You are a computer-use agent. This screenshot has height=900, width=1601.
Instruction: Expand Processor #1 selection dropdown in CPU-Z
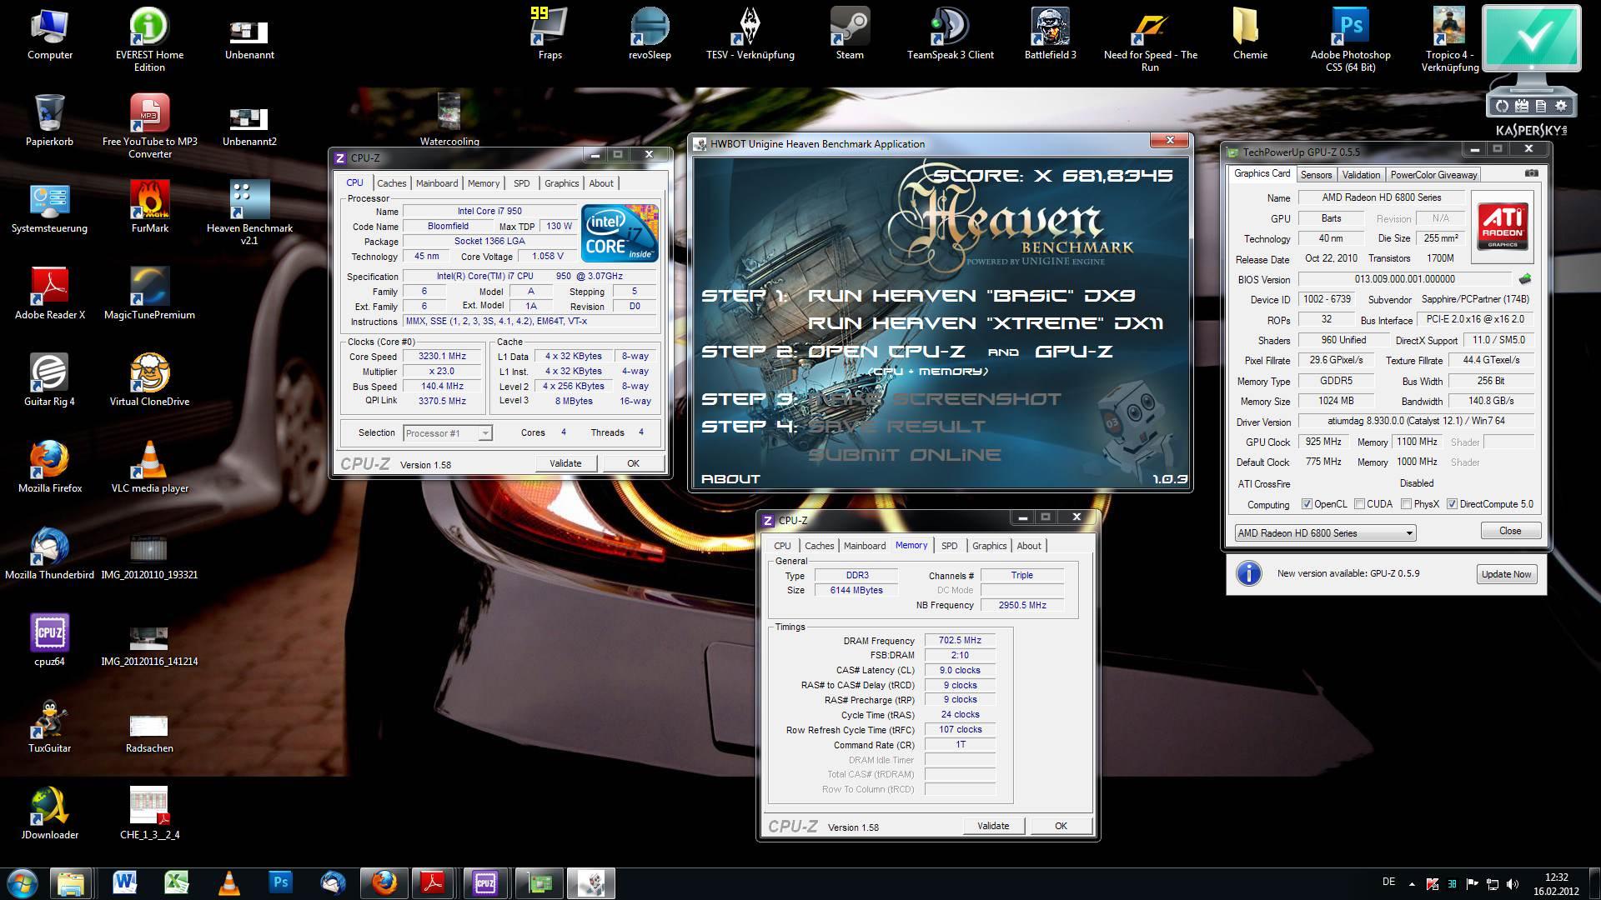[x=484, y=433]
